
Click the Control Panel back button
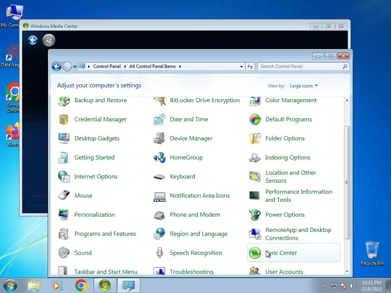[x=57, y=66]
